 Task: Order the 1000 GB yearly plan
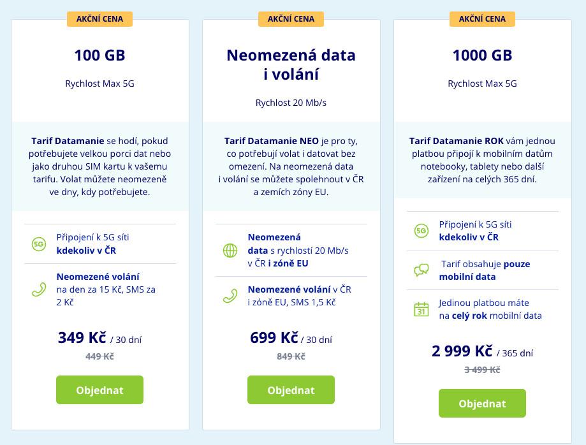(x=483, y=404)
